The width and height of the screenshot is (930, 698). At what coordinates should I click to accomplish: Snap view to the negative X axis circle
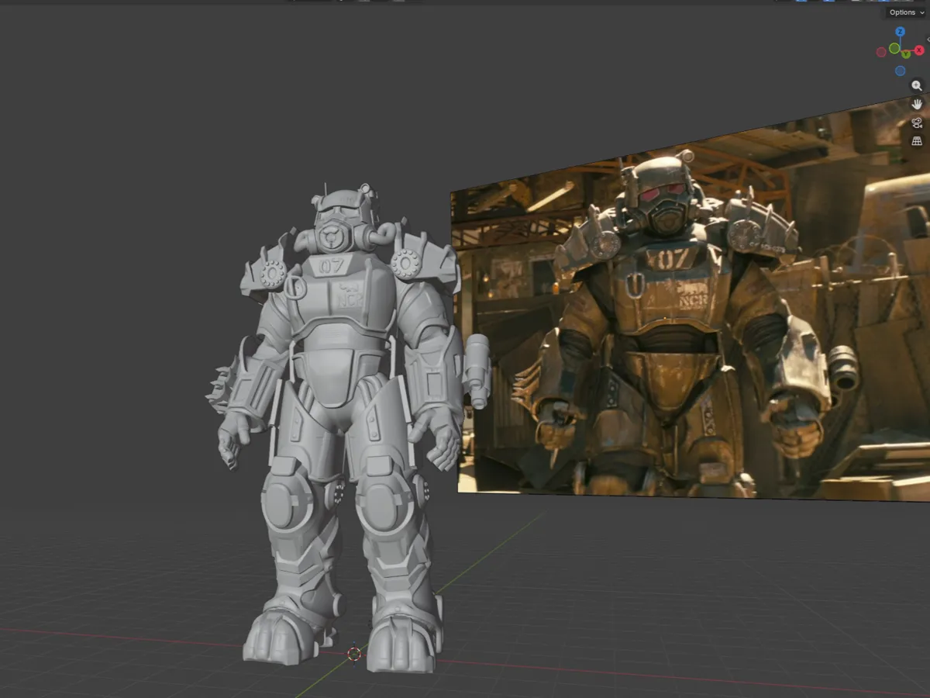[x=881, y=52]
